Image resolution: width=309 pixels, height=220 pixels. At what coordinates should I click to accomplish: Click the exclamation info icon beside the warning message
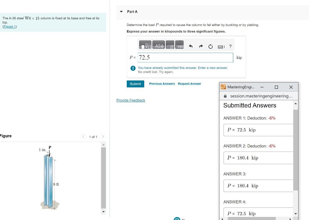133,68
